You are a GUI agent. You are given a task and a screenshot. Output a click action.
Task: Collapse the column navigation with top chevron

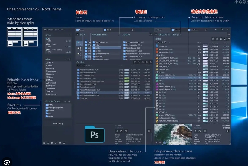(x=150, y=34)
